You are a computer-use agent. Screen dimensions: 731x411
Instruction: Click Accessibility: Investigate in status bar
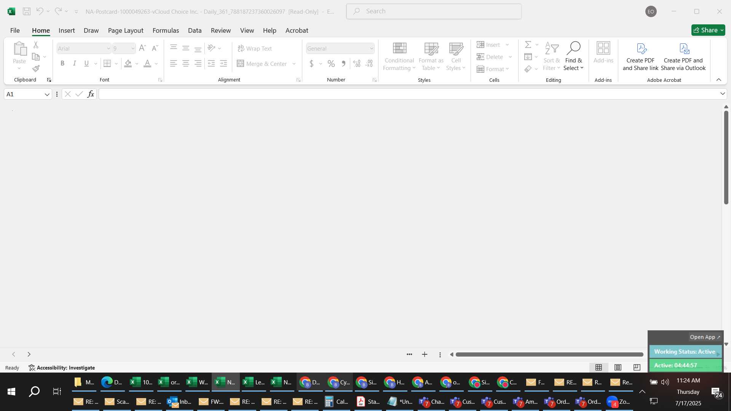[62, 368]
